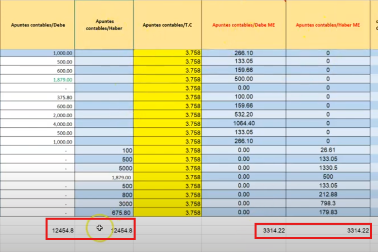Select the 1330.5 Haber ME cell
The width and height of the screenshot is (378, 252).
coord(327,168)
